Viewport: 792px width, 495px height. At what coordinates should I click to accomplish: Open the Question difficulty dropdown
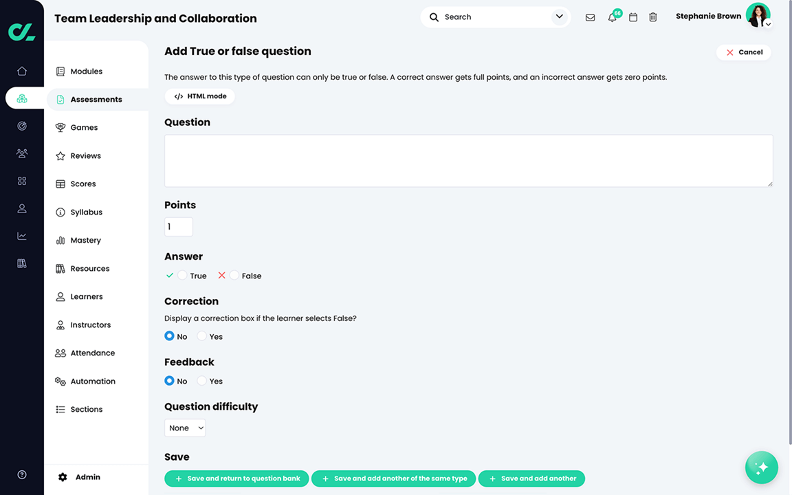click(185, 428)
